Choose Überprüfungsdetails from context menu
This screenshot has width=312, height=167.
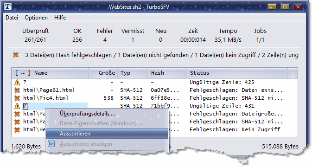click(x=87, y=114)
